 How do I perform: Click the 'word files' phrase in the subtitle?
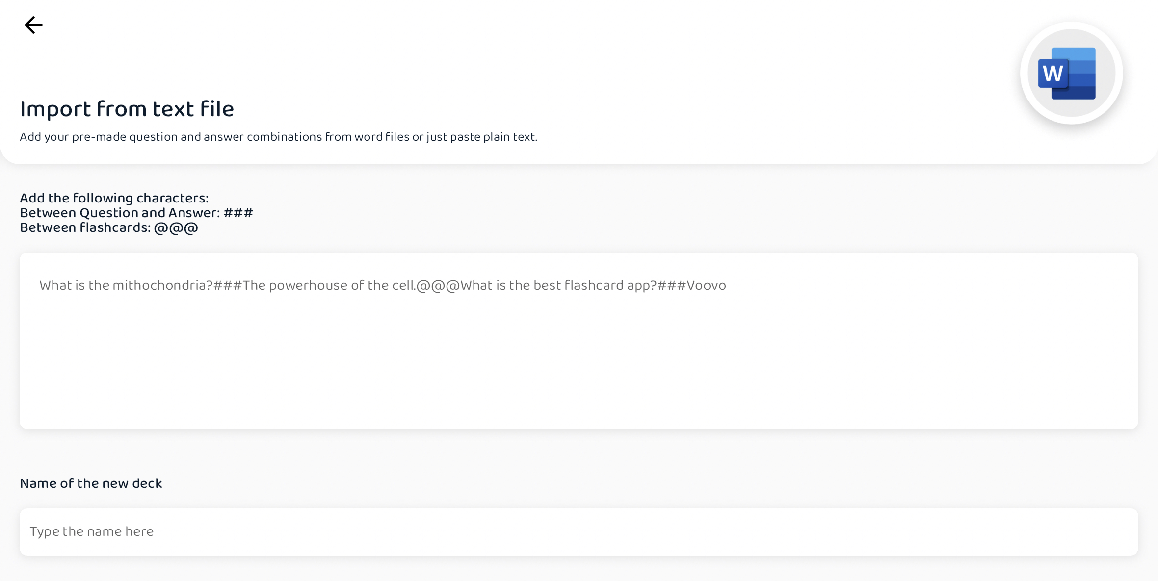coord(382,137)
